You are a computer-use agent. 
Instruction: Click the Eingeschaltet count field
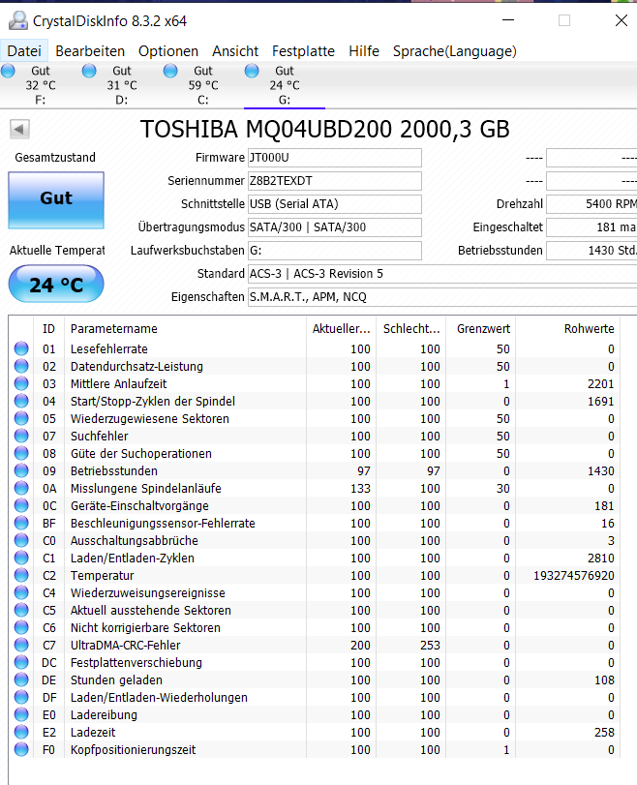tap(591, 227)
